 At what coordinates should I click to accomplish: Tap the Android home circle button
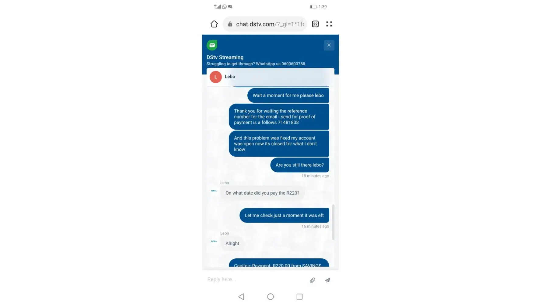tap(270, 296)
